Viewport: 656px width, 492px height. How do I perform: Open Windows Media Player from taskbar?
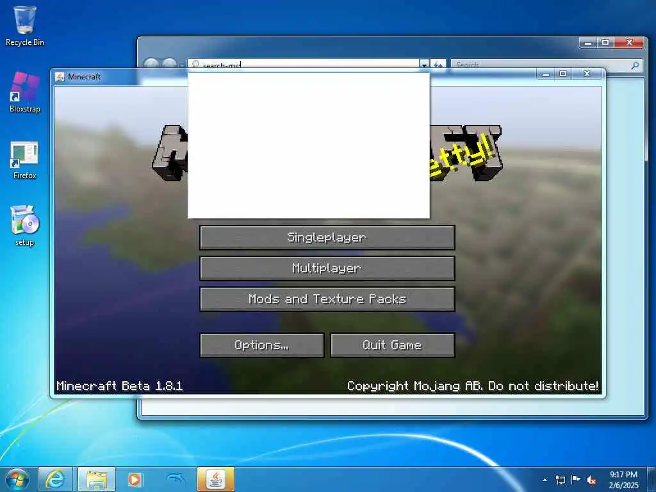(135, 479)
